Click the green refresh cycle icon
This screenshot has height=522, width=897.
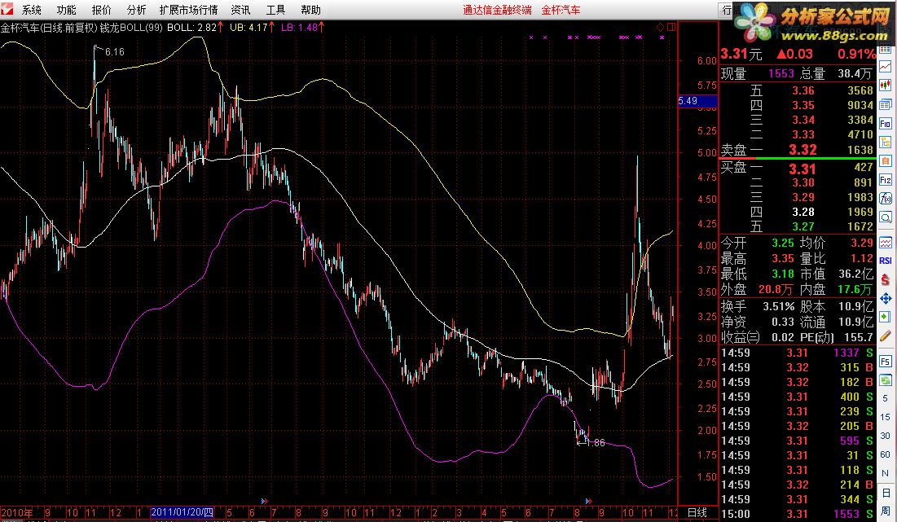click(885, 379)
